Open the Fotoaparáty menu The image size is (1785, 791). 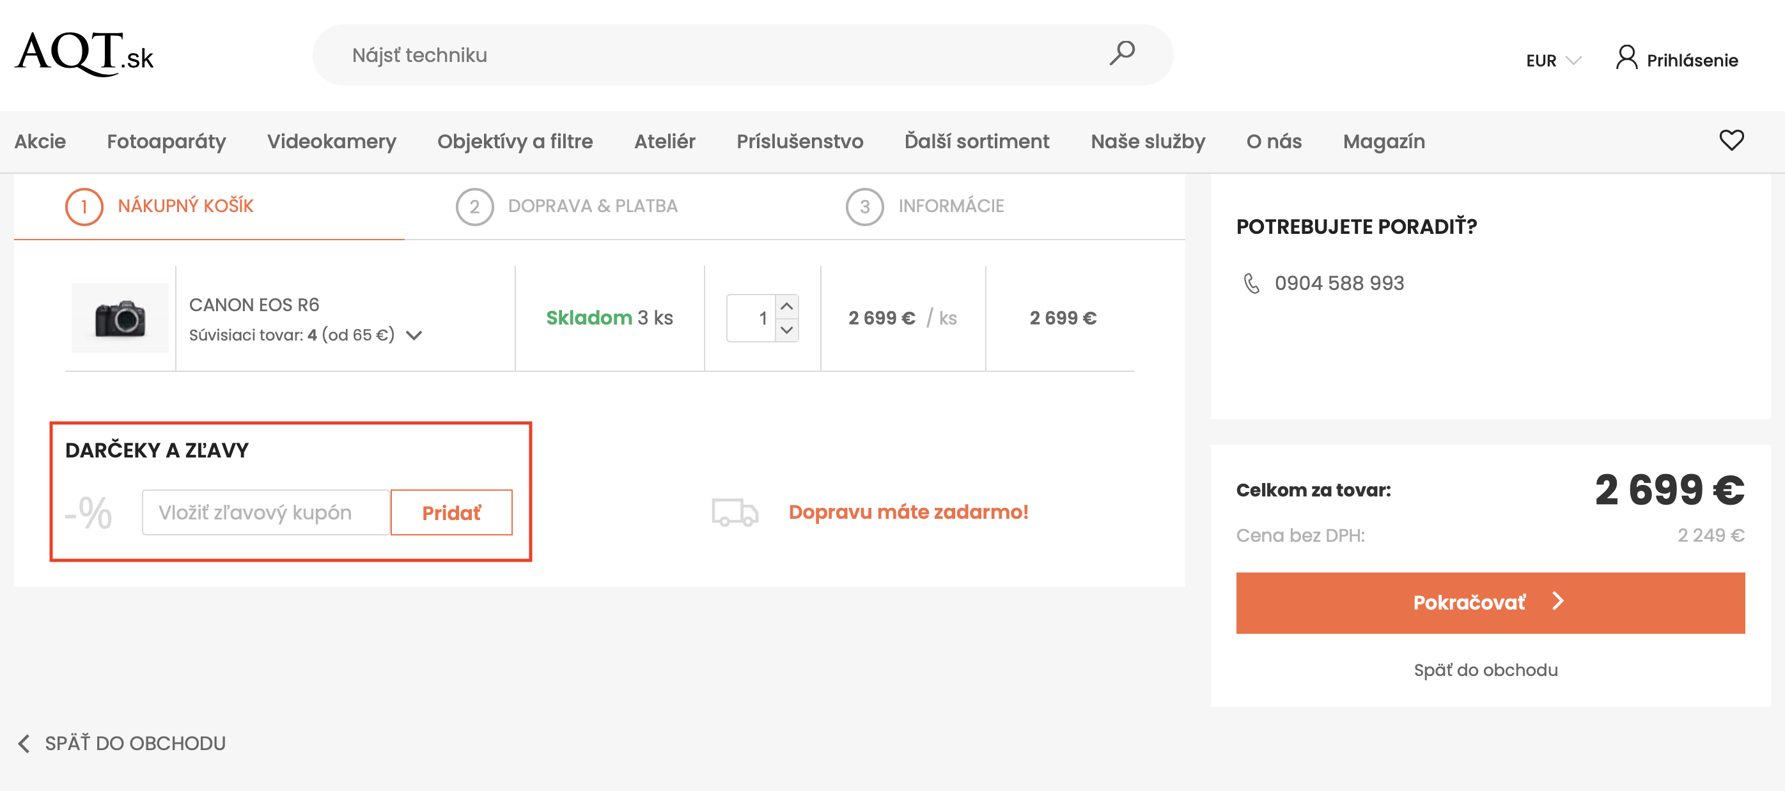(166, 141)
